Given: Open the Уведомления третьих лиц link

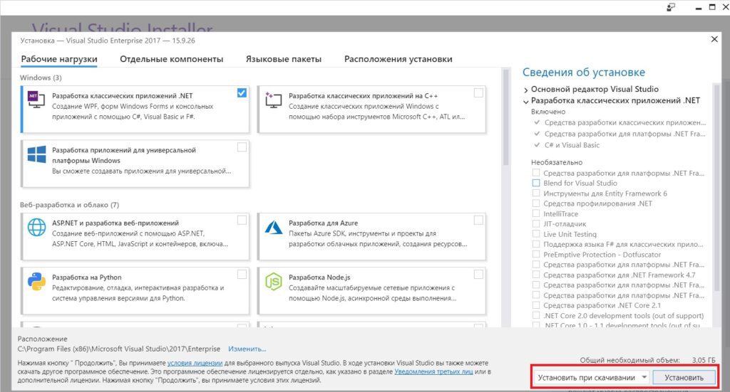Looking at the screenshot, I should (433, 371).
